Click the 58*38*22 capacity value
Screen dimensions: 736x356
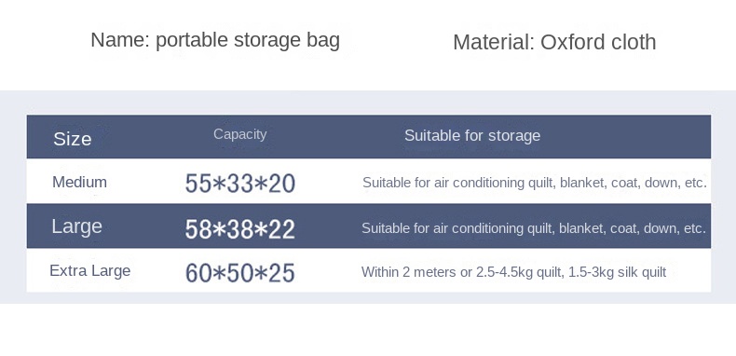click(x=239, y=229)
